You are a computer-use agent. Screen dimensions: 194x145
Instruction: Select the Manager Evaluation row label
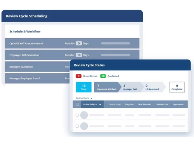(x=21, y=67)
